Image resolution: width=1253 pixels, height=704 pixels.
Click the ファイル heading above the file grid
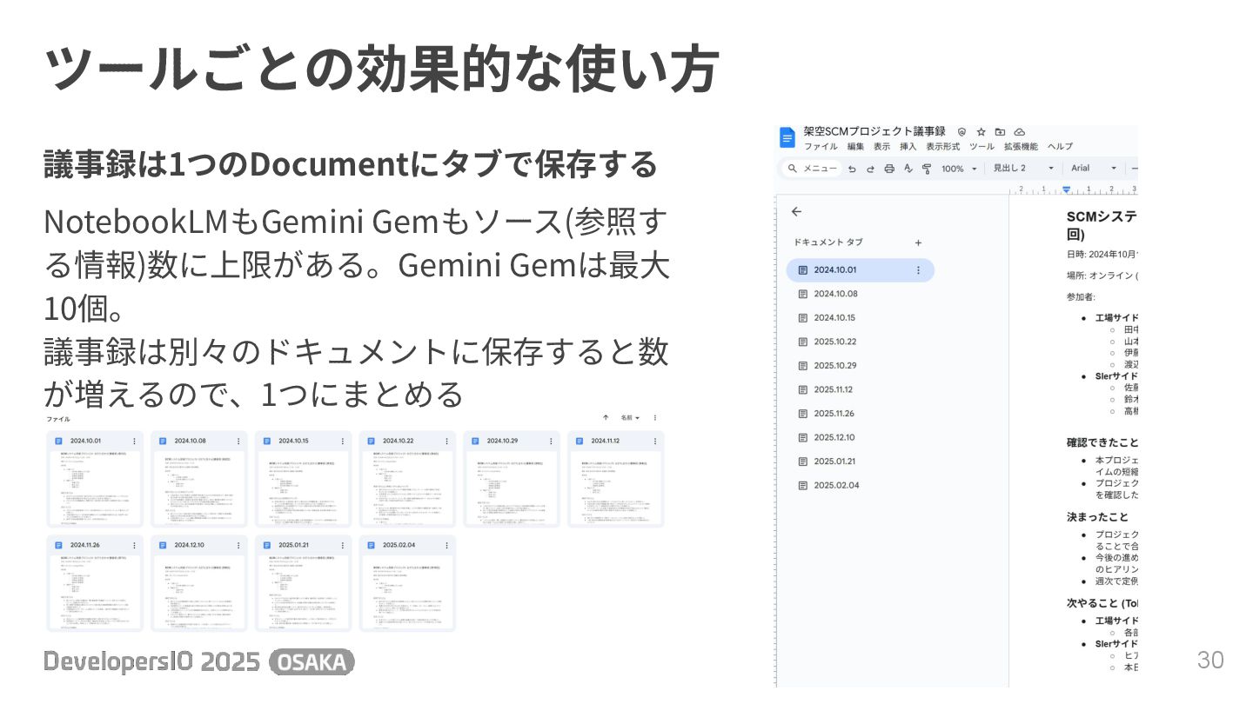coord(57,418)
